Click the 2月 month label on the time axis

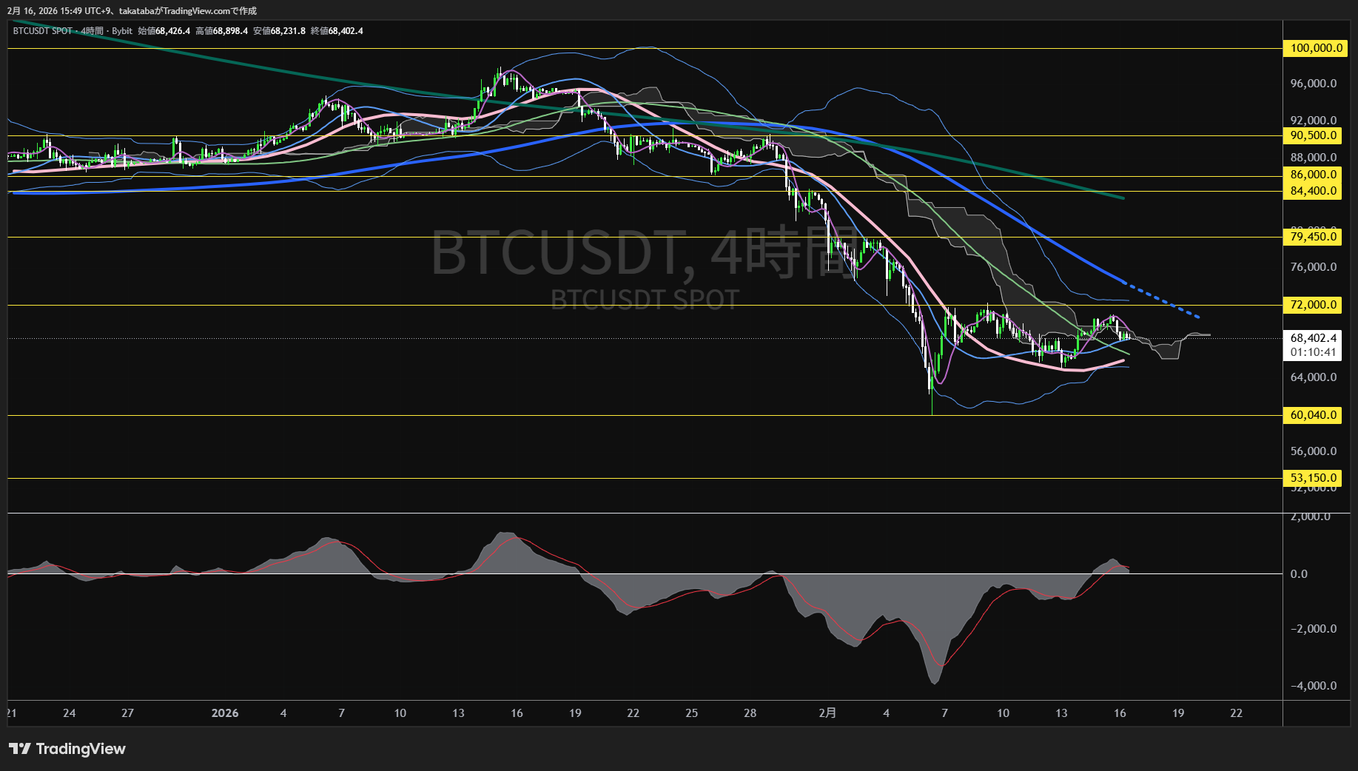828,713
